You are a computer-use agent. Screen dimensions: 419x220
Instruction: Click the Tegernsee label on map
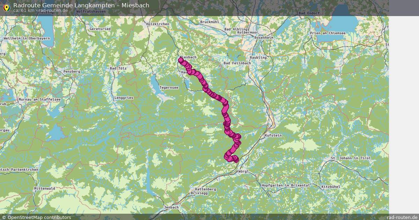[x=169, y=88]
